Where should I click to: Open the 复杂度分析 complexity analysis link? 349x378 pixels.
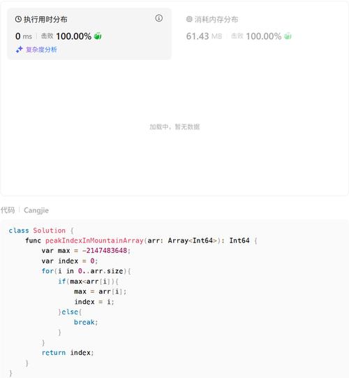[x=41, y=50]
